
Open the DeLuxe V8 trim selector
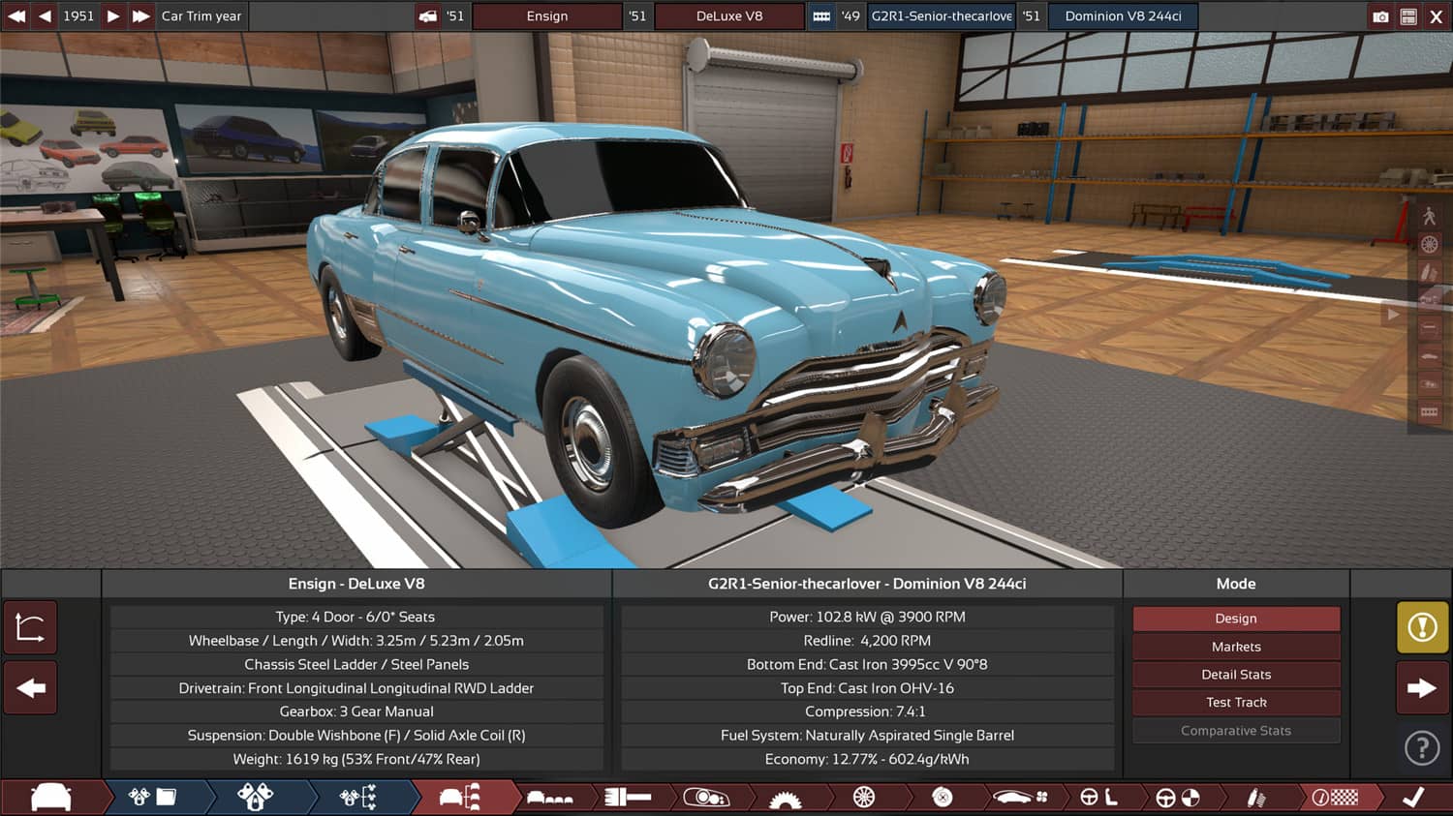tap(729, 15)
